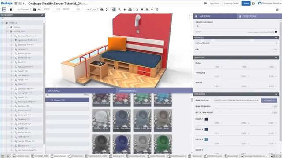Click the HEIGHT input field

pos(75,9)
